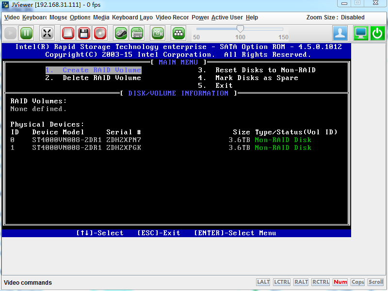Show active users icon
The width and height of the screenshot is (388, 291).
(340, 33)
